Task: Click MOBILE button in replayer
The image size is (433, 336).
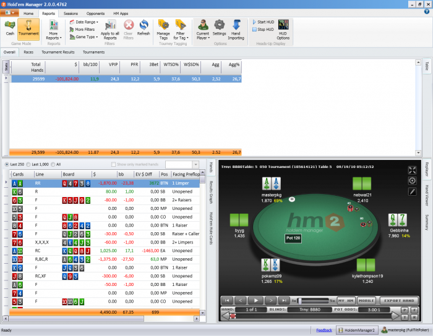Action: pos(366,301)
